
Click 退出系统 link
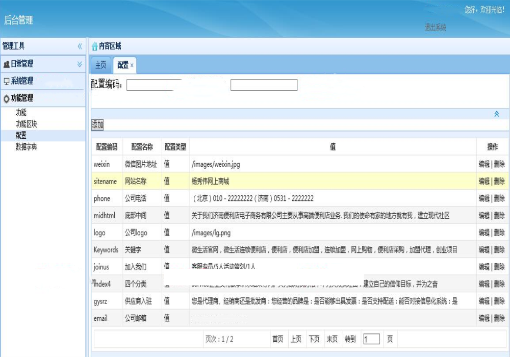[435, 28]
